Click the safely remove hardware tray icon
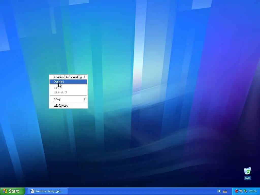 pyautogui.click(x=246, y=191)
